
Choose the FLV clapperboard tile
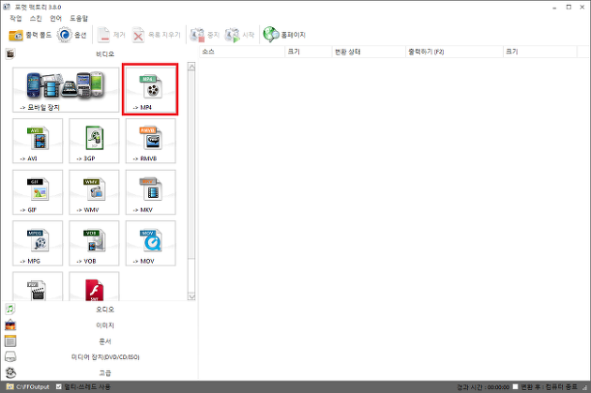[x=38, y=286]
